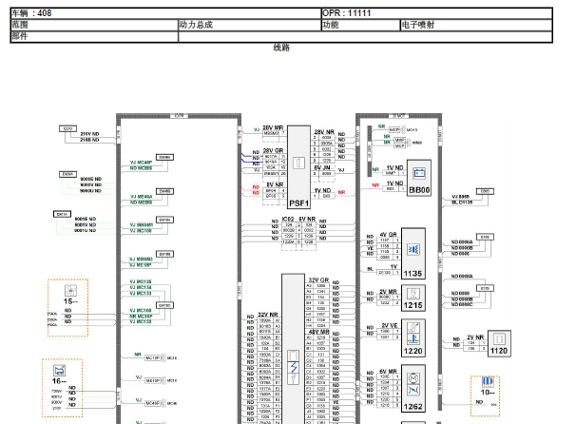Screen dimensions: 576x424
Task: Click the 1120 component label
Action: pos(499,351)
